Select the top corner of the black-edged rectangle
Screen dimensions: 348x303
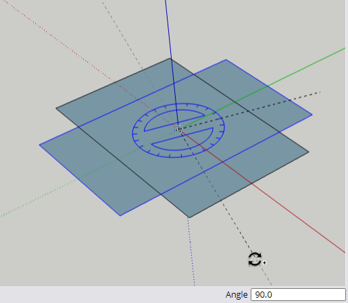[170, 59]
